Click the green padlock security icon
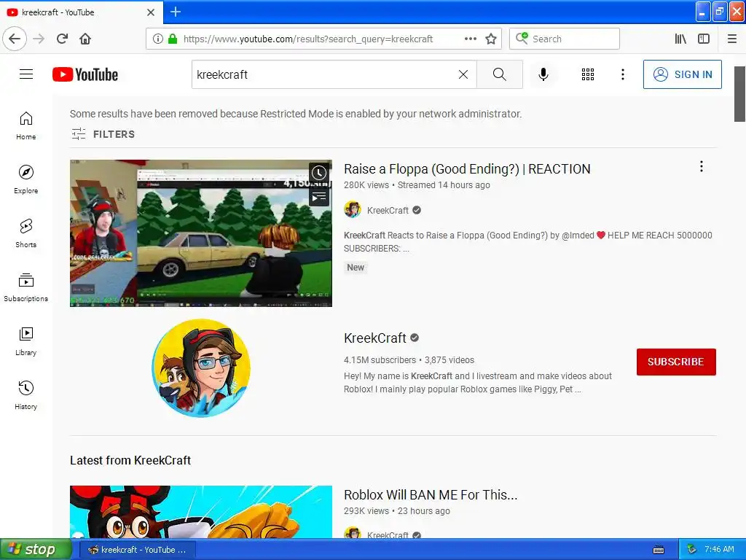746x560 pixels. coord(173,39)
